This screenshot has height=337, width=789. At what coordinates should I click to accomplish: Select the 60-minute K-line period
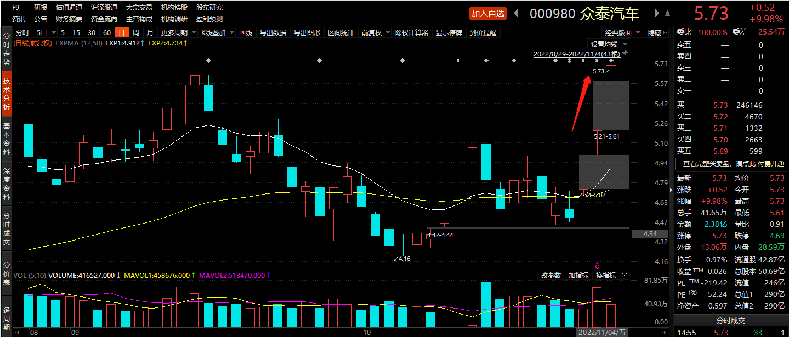107,33
